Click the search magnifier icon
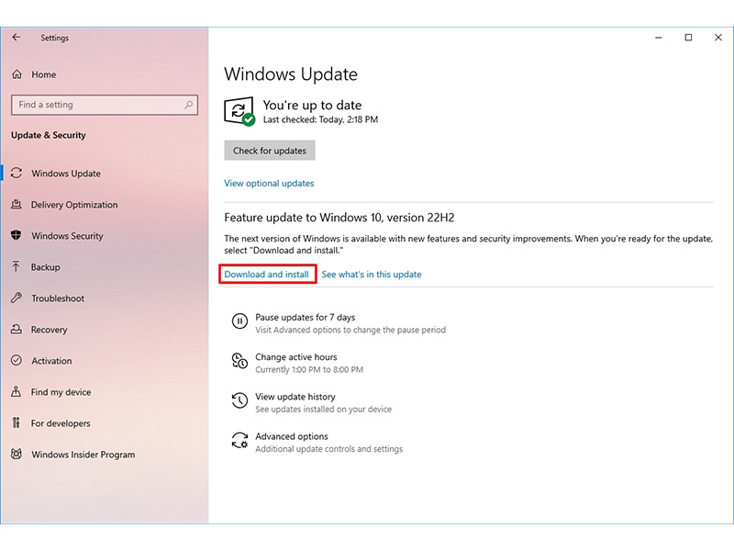 [x=189, y=105]
